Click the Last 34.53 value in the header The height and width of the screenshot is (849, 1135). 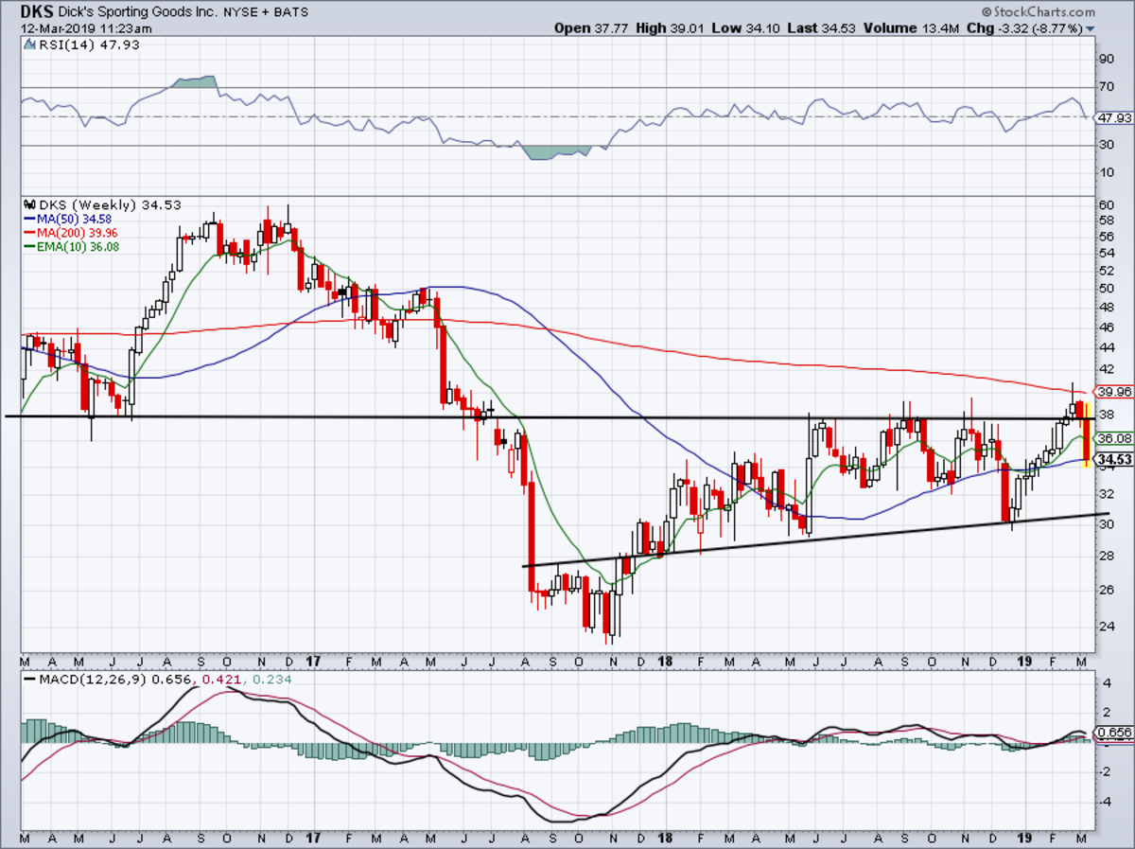[x=821, y=28]
